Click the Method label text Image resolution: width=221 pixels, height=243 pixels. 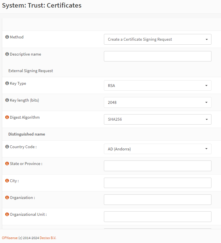(17, 37)
